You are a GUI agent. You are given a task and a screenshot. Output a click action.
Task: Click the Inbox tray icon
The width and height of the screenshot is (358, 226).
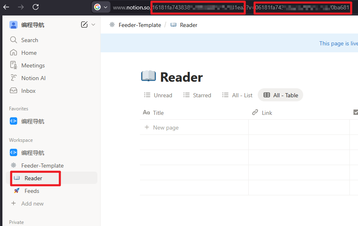(14, 91)
